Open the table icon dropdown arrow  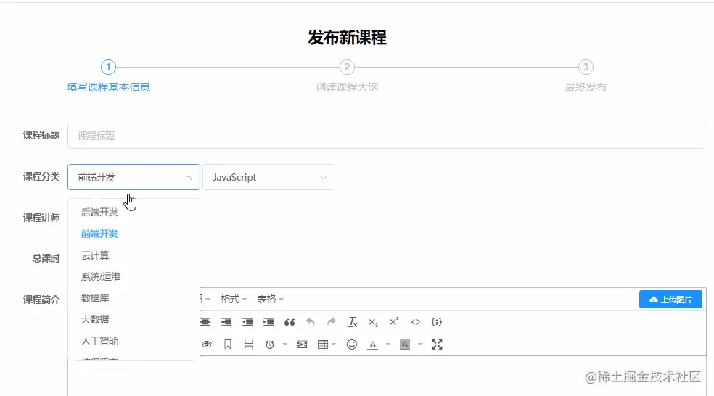click(334, 345)
